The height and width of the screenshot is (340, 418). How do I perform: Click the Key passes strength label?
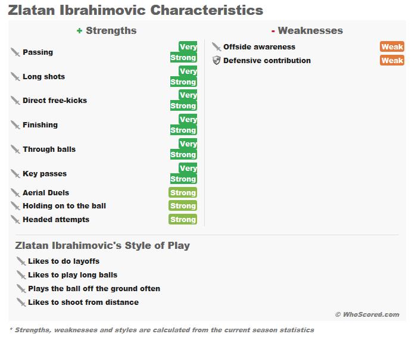45,174
